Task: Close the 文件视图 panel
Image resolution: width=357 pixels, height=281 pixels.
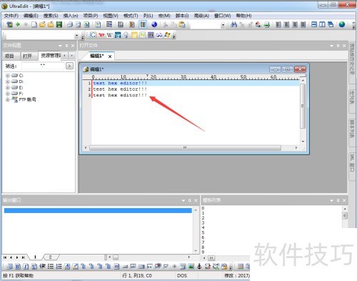Action: 73,46
